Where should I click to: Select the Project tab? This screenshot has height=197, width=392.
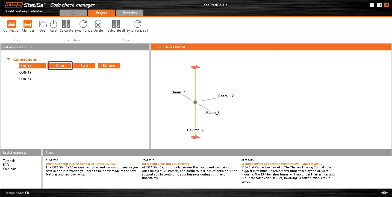tap(102, 13)
